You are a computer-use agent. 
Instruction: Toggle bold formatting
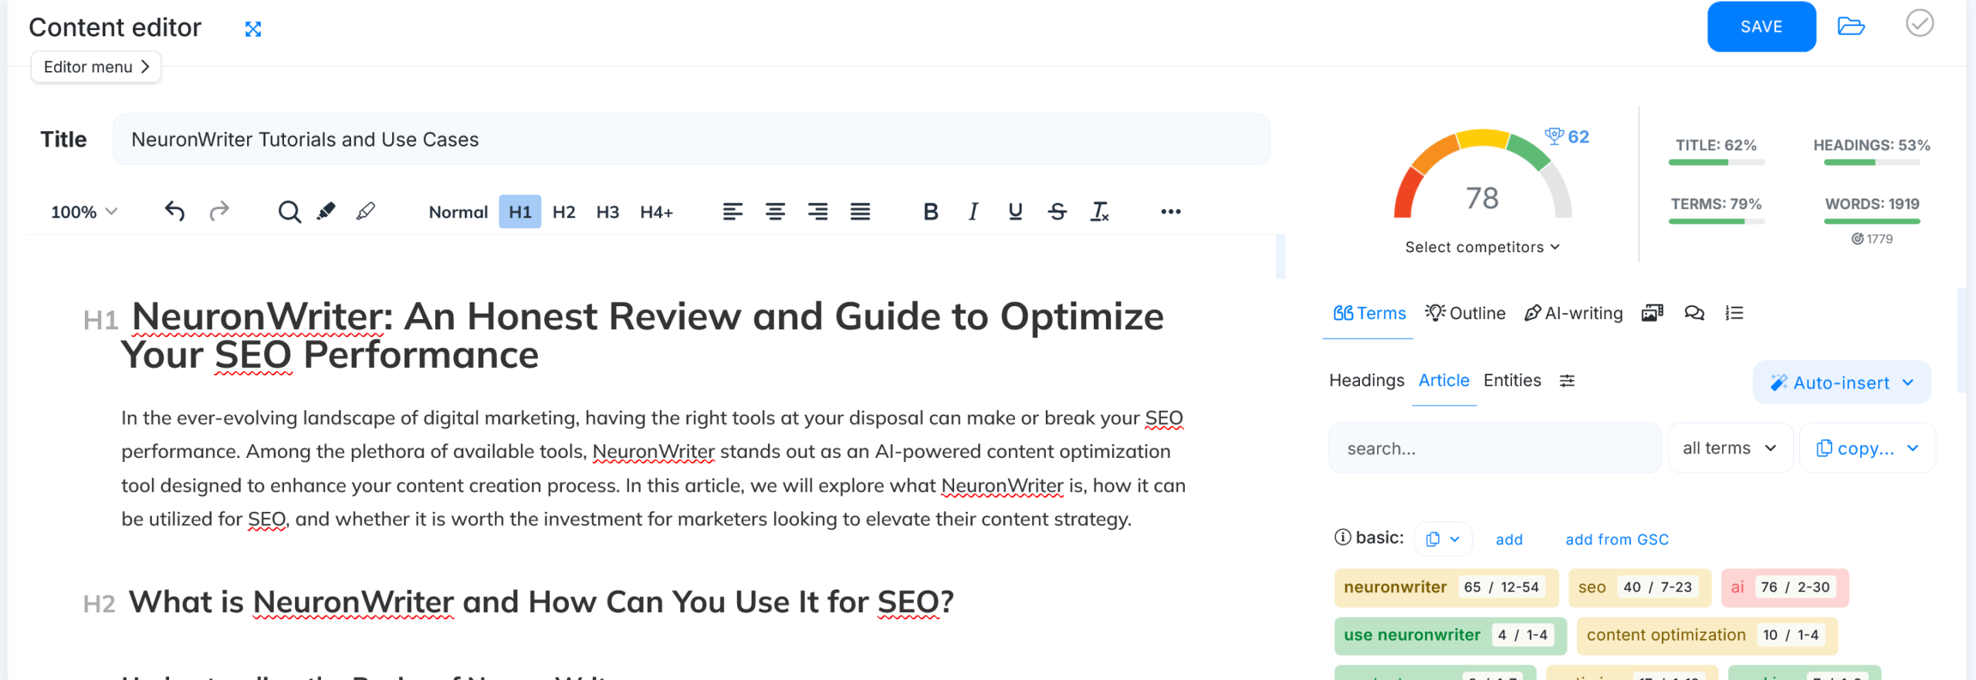click(931, 211)
